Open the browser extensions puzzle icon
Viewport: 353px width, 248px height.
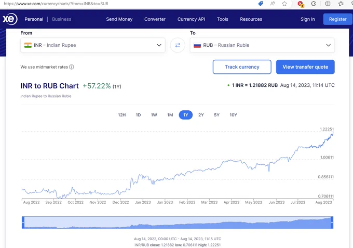[314, 4]
